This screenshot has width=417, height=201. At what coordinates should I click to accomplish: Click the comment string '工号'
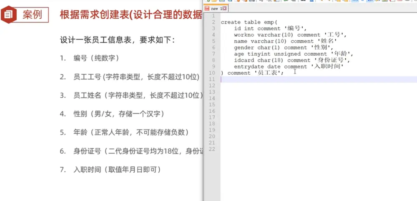[335, 35]
